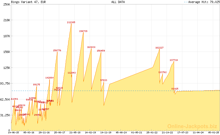Select the 156776 peak value label

[x=57, y=50]
